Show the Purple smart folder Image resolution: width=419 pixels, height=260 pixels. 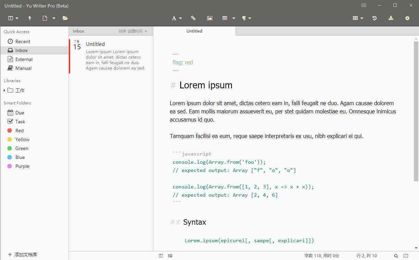34,166
